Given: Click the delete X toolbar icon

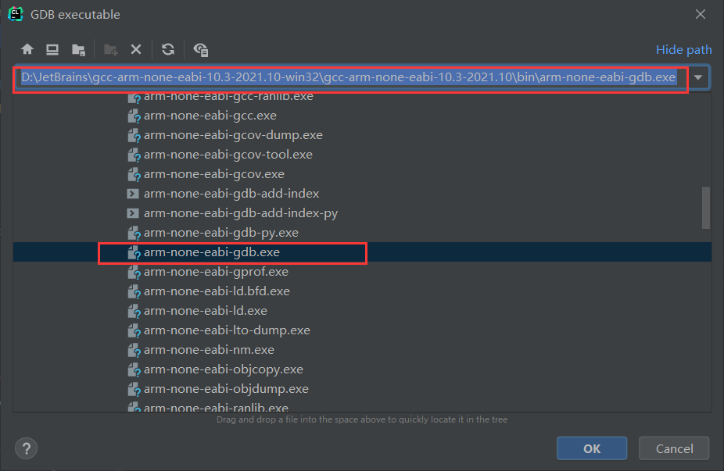Looking at the screenshot, I should tap(136, 49).
